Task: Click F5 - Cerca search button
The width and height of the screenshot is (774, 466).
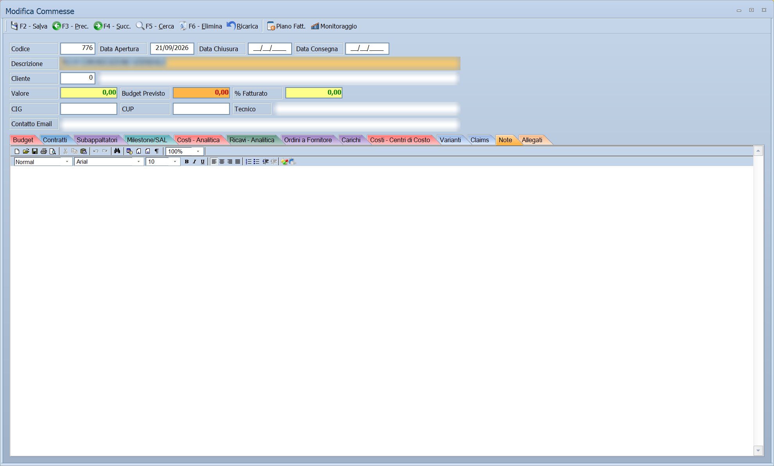Action: click(155, 26)
